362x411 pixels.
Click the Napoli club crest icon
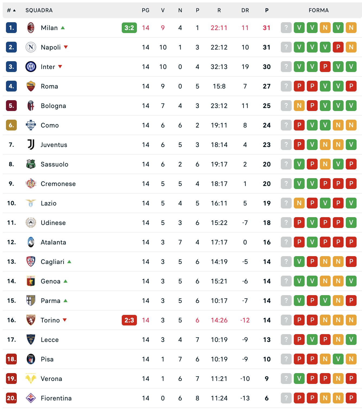click(x=31, y=47)
